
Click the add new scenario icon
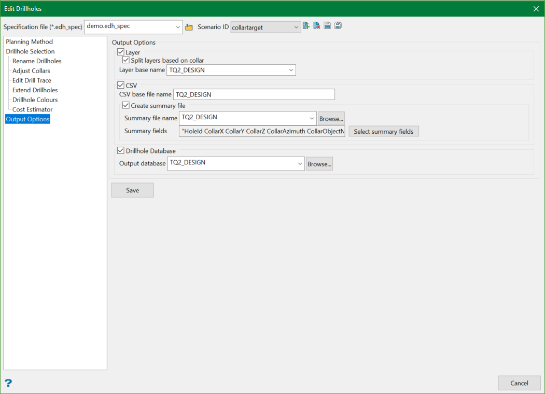[x=306, y=26]
